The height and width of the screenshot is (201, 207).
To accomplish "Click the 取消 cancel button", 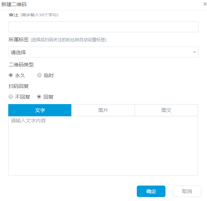I will 187,191.
